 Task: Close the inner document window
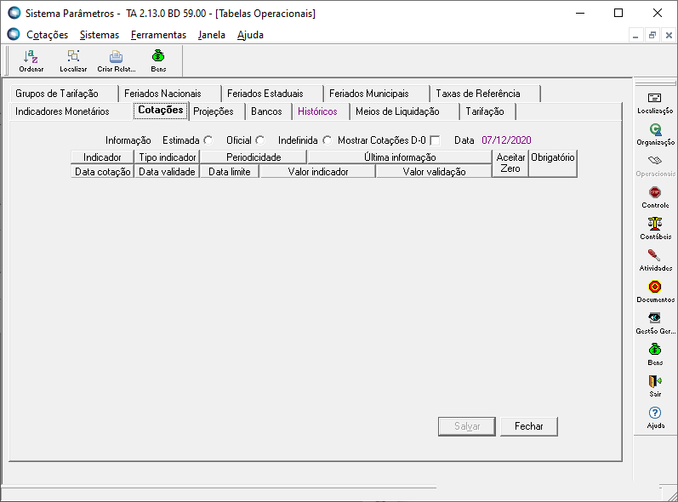point(669,36)
